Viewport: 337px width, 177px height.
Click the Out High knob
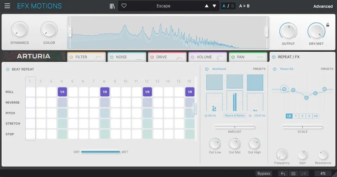pyautogui.click(x=254, y=144)
